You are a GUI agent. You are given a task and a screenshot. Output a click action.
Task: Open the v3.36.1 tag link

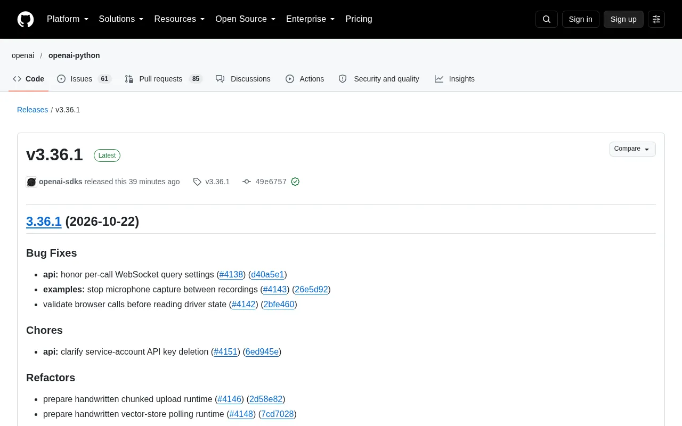coord(217,182)
